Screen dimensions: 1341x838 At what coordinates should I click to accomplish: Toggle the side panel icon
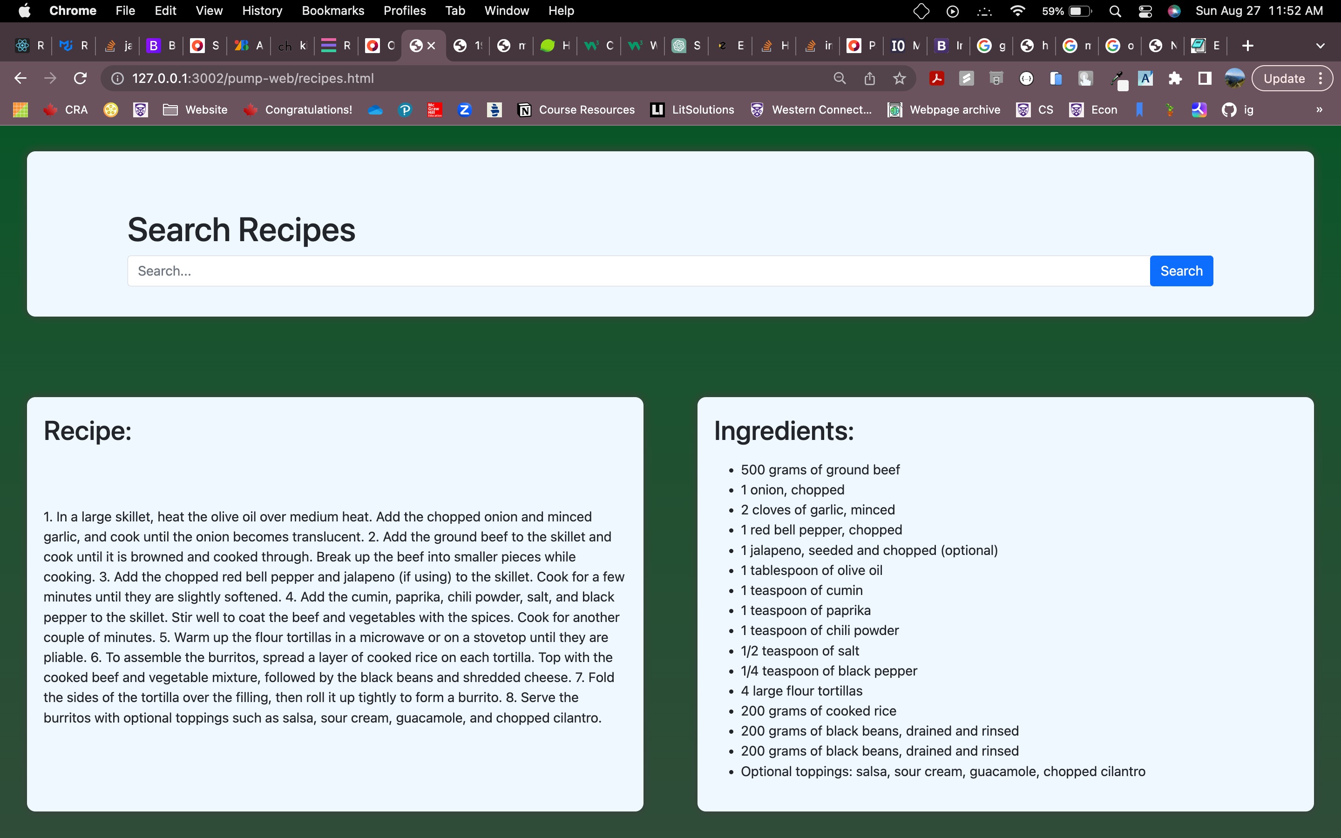[1204, 78]
